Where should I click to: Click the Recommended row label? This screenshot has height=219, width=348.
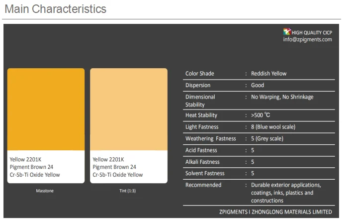coord(203,185)
